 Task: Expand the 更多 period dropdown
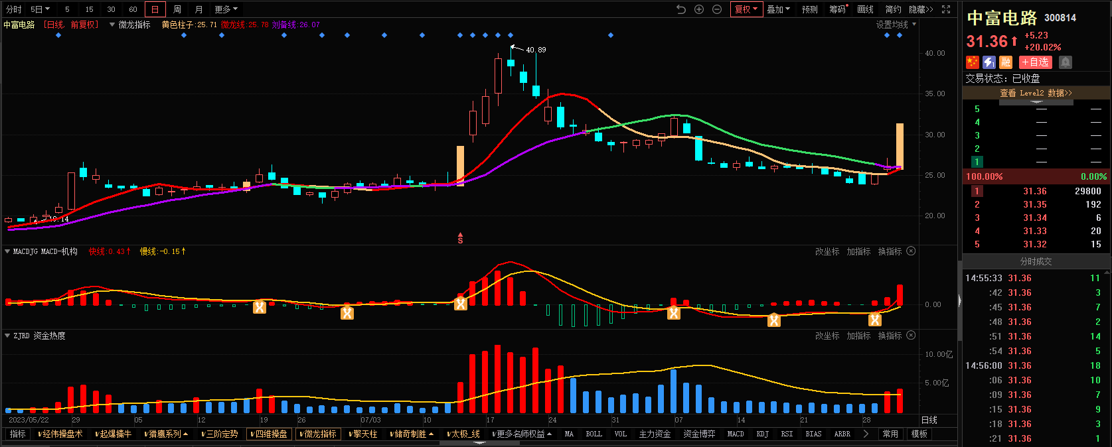[226, 9]
